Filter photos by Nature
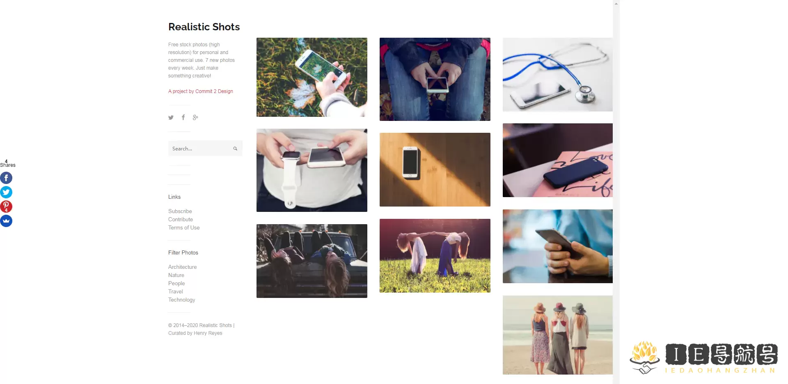 [176, 275]
